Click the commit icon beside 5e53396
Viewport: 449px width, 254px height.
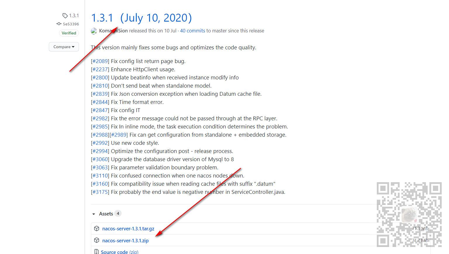[x=59, y=24]
